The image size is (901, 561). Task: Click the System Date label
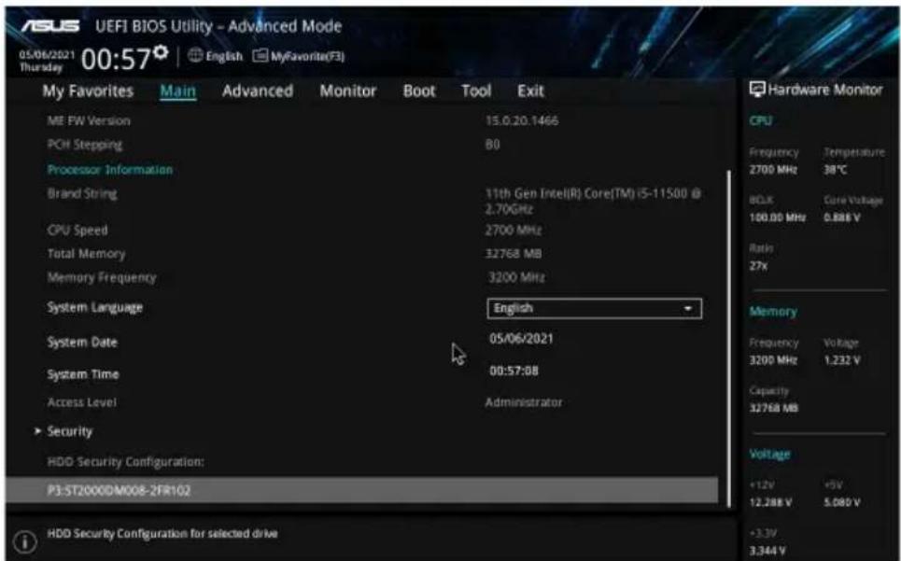tap(82, 342)
